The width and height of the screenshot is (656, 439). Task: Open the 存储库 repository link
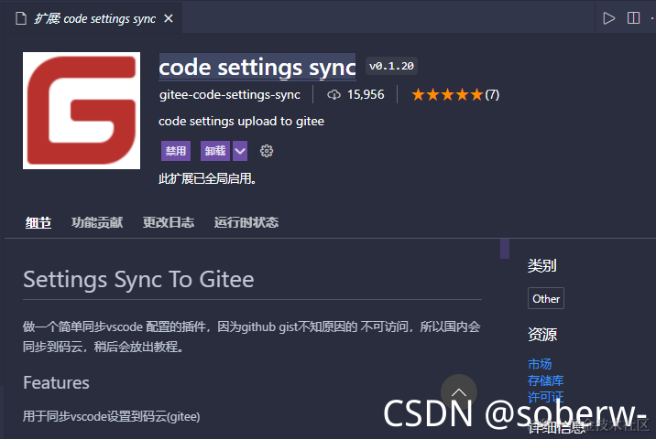coord(545,380)
